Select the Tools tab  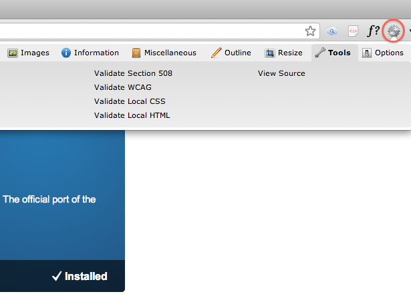334,53
